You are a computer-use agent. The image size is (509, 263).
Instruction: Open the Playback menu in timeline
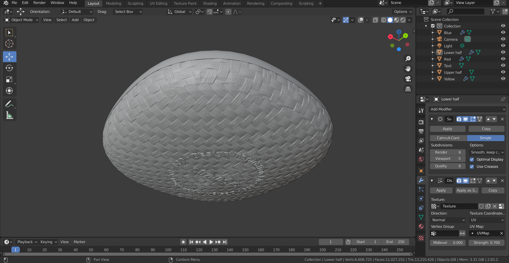click(x=27, y=242)
